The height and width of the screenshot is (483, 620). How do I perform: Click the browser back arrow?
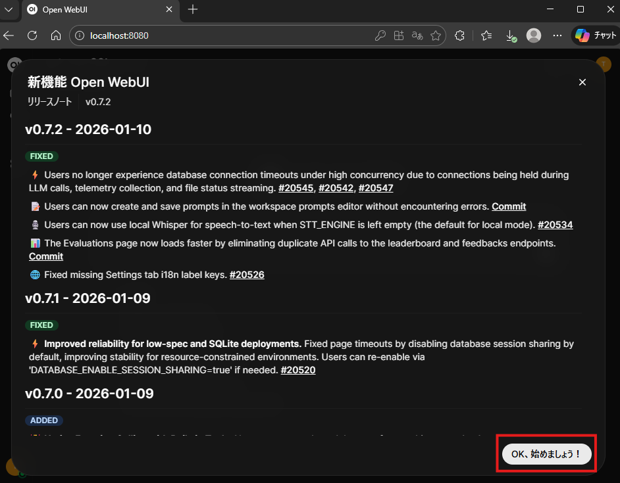[9, 35]
